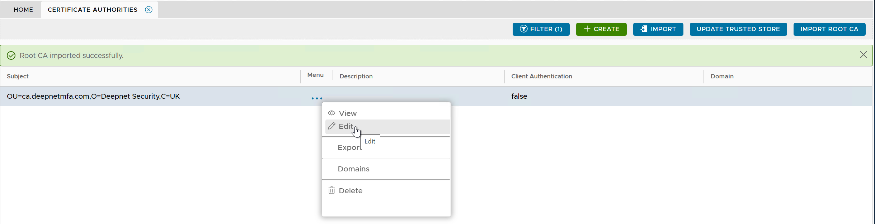This screenshot has width=875, height=224.
Task: Click the Description column header
Action: pos(356,76)
